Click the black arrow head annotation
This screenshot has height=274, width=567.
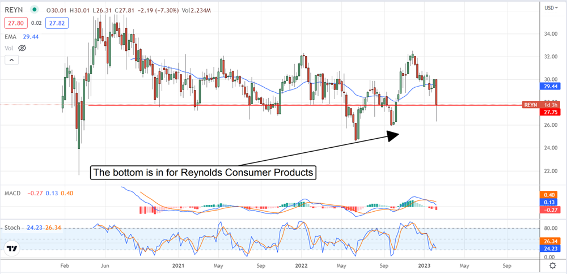click(x=393, y=135)
